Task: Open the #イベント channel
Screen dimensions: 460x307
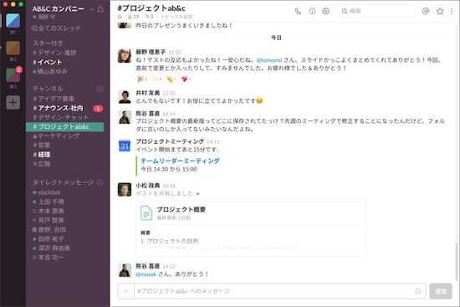Action: (x=47, y=62)
